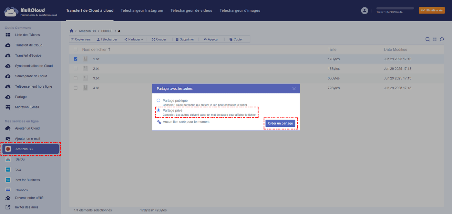
Task: Click Aucun lien créé pour le moment
Action: click(186, 122)
